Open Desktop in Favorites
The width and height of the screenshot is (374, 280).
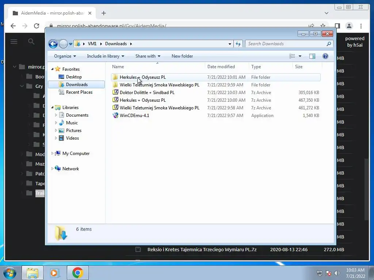[x=74, y=77]
